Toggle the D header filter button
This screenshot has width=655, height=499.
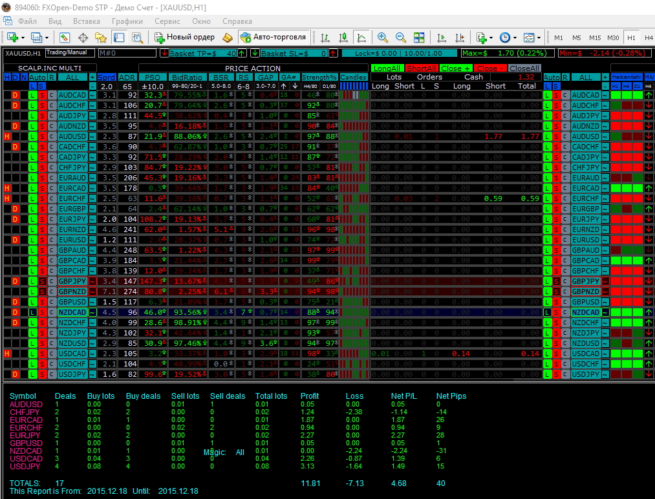(16, 78)
